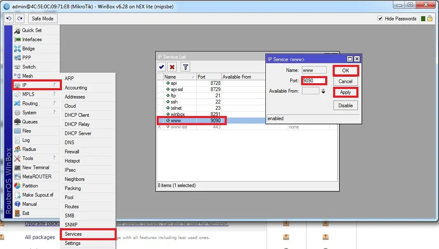Click OK in IP Service dialog
Image resolution: width=439 pixels, height=249 pixels.
[346, 71]
